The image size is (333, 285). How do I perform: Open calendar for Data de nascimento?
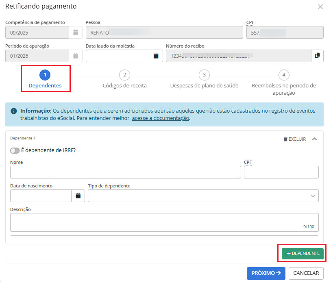click(x=78, y=196)
